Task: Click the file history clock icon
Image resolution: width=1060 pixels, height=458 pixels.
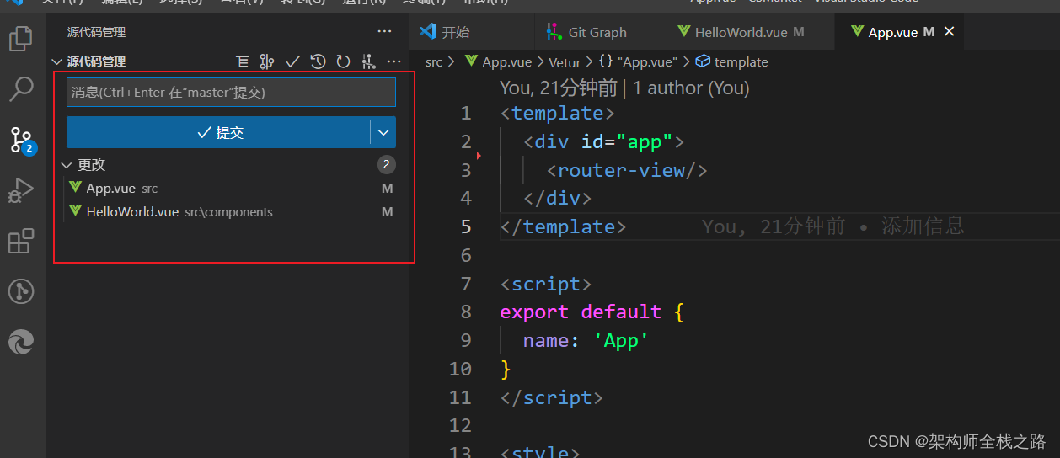Action: pos(318,61)
